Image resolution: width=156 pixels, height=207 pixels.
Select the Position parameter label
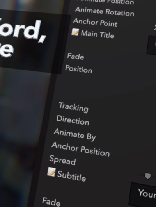click(79, 69)
